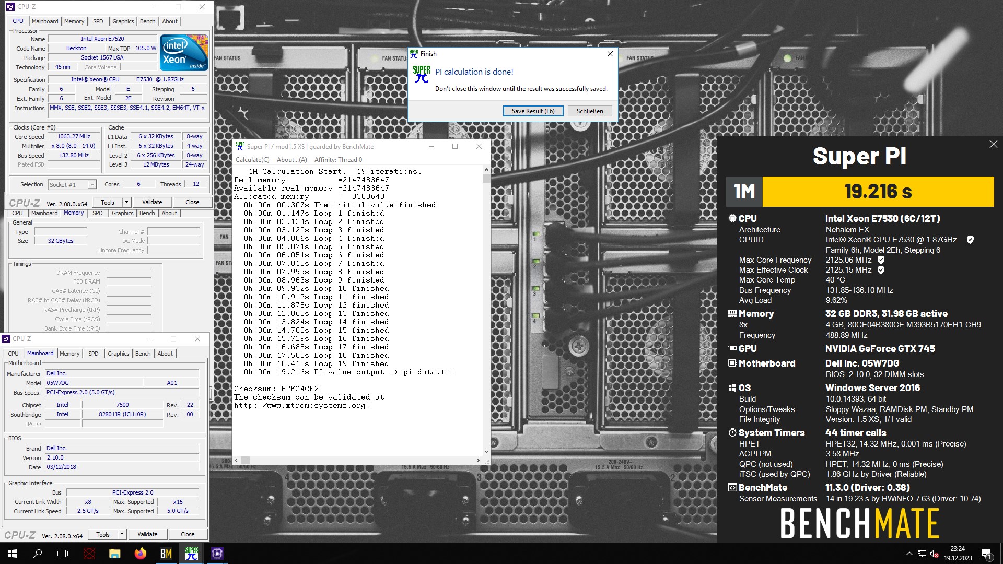Click the Intel Xeon E7520 name field
1003x564 pixels.
click(102, 39)
